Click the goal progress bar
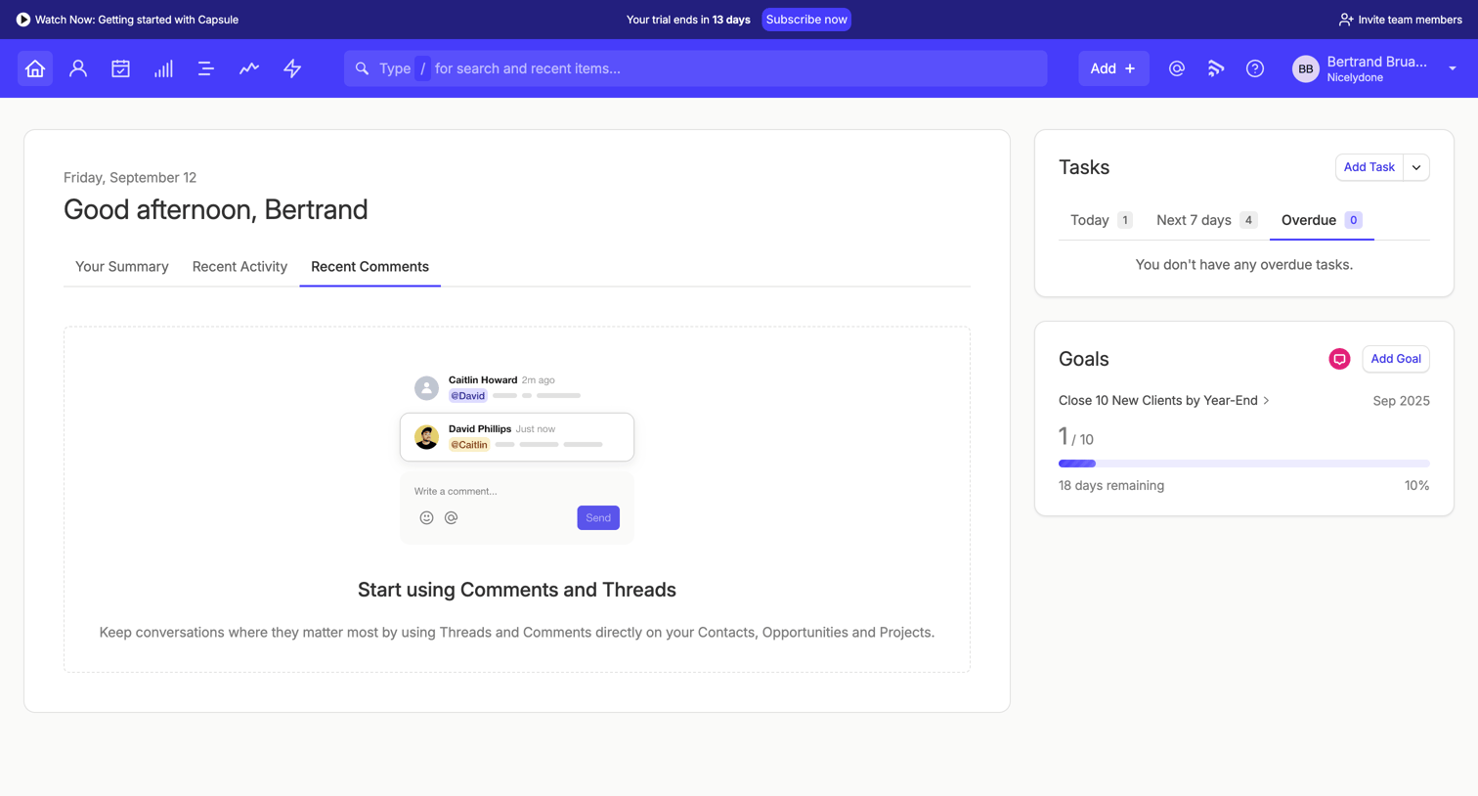 1243,464
